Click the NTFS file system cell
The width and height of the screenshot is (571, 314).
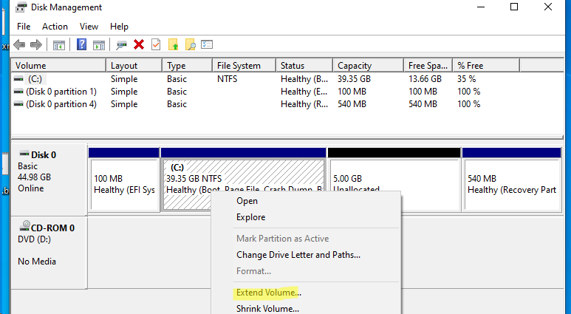click(228, 79)
